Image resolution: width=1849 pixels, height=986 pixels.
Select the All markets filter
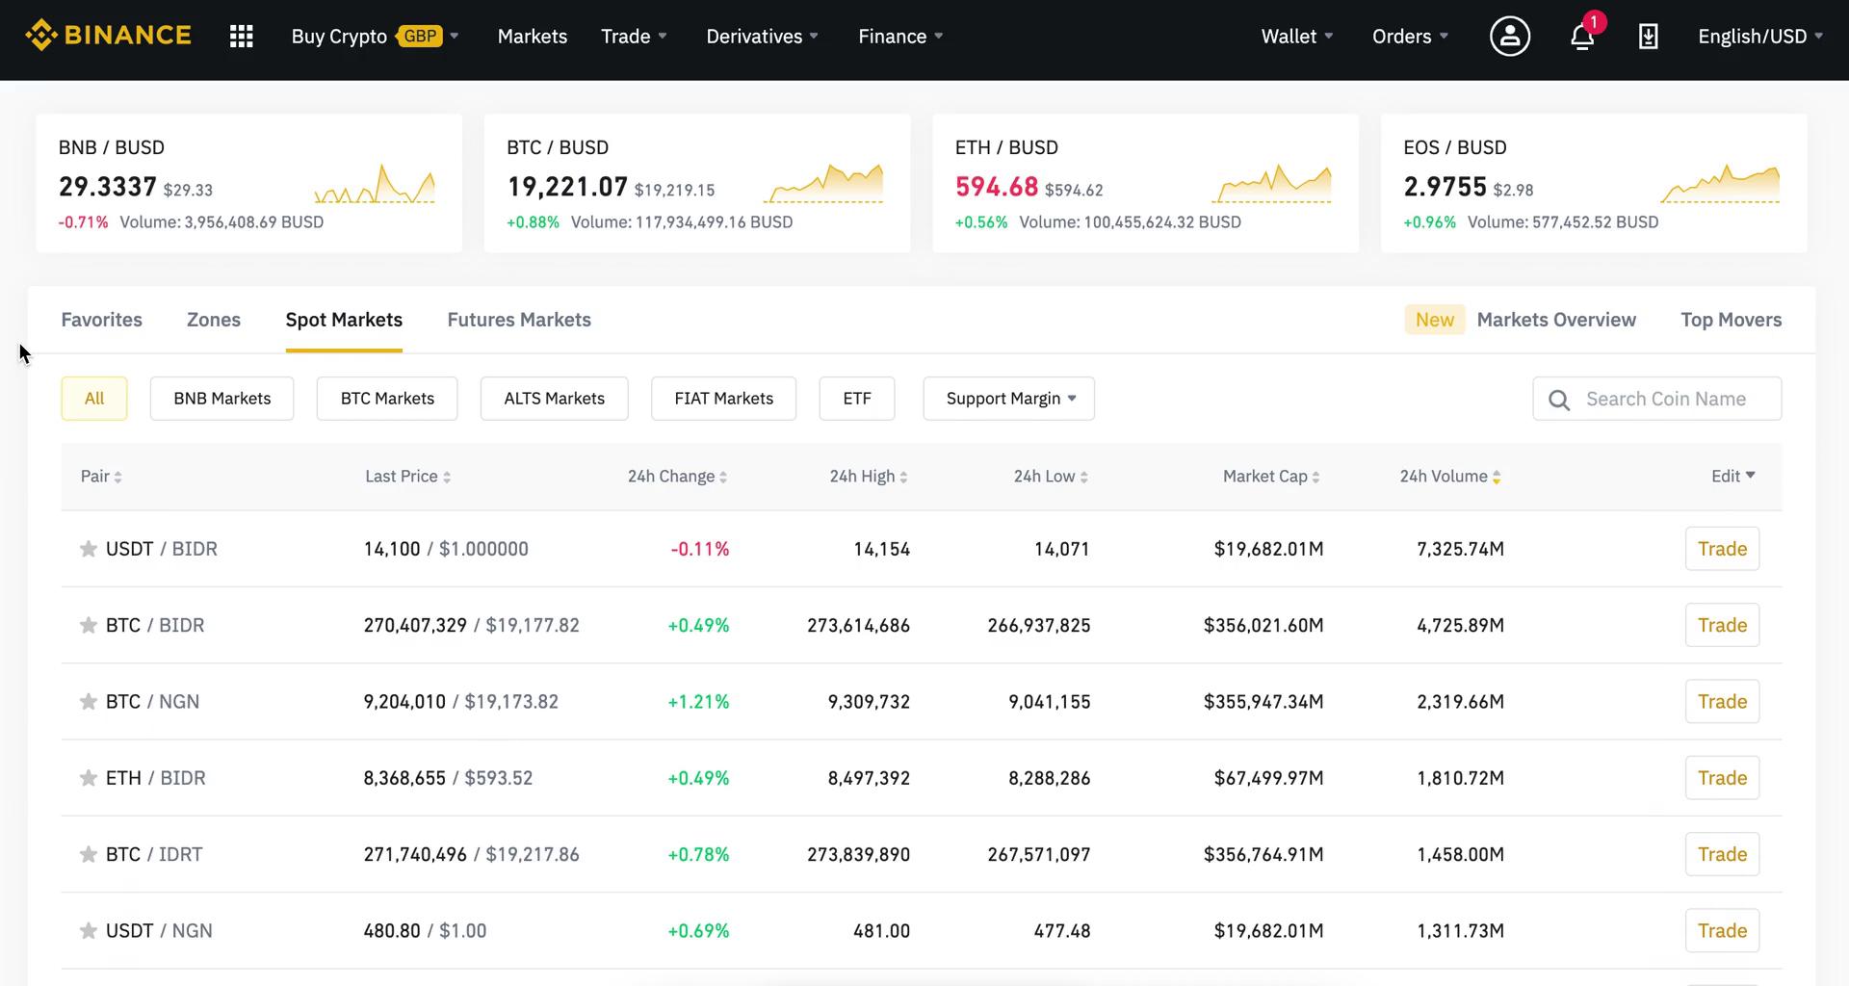pyautogui.click(x=94, y=399)
